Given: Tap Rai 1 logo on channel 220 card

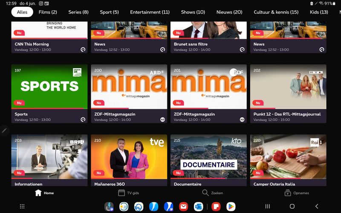Looking at the screenshot, I should [x=316, y=142].
